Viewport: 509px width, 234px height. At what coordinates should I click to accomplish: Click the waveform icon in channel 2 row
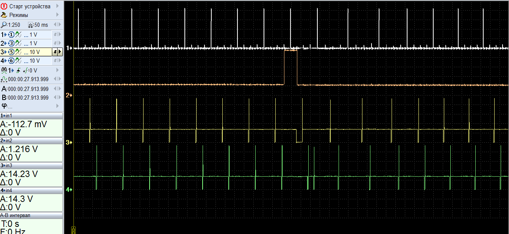17,43
